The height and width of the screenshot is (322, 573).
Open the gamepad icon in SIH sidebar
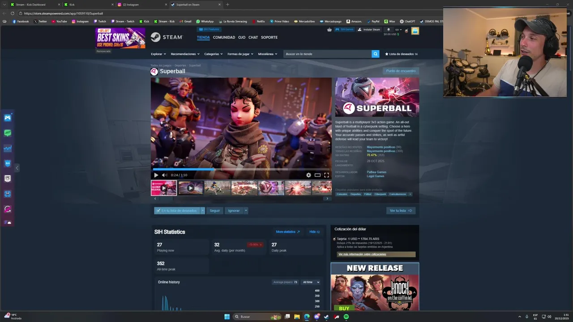click(x=8, y=118)
